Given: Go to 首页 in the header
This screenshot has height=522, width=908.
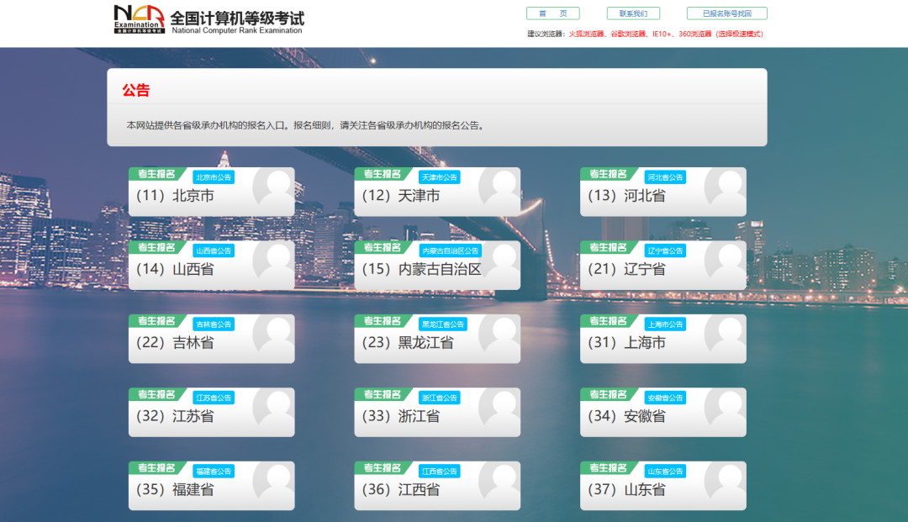Looking at the screenshot, I should click(x=552, y=13).
